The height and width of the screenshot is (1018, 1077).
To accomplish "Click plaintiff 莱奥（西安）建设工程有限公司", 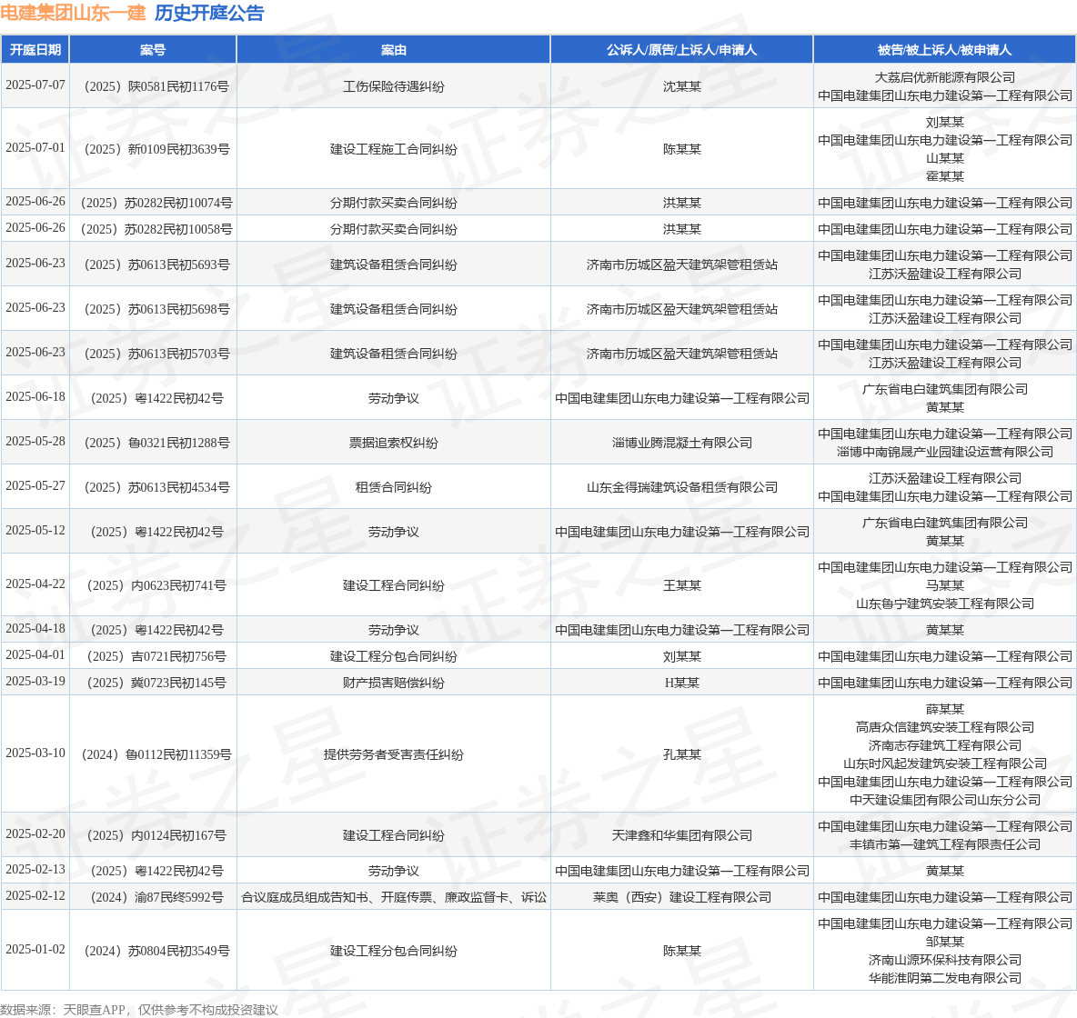I will (682, 898).
